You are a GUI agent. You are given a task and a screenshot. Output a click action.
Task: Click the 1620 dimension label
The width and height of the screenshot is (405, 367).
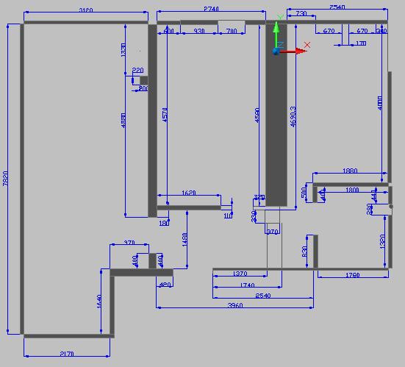click(189, 193)
